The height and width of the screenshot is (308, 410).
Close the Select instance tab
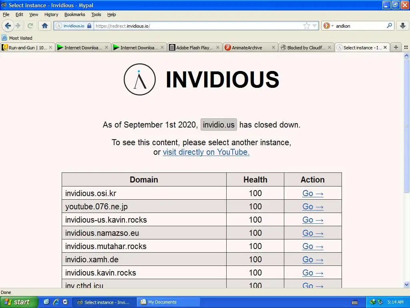click(385, 47)
